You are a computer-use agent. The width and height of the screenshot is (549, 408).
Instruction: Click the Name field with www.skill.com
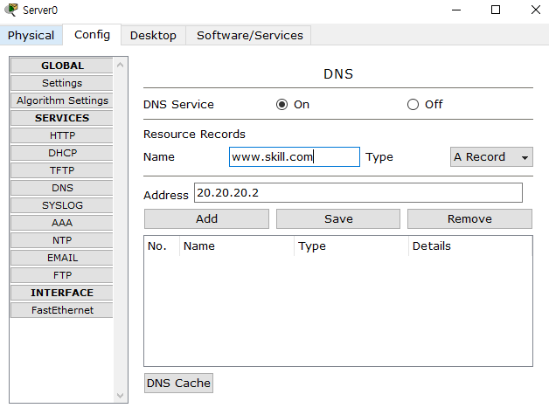(294, 156)
